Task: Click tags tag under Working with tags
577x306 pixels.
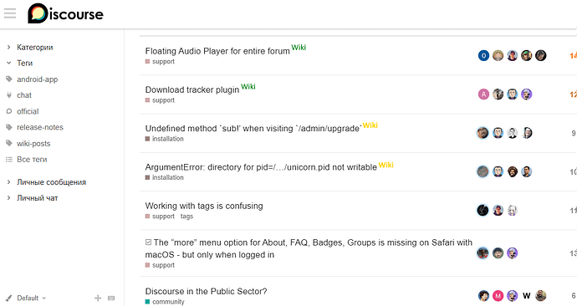Action: click(x=186, y=217)
